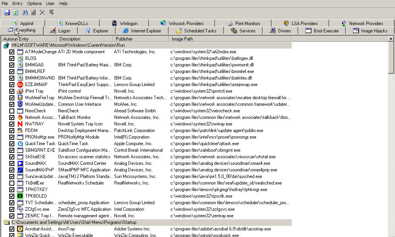The image size is (395, 237).
Task: Click the folder icon beside the Startup path
Action: coord(7,222)
